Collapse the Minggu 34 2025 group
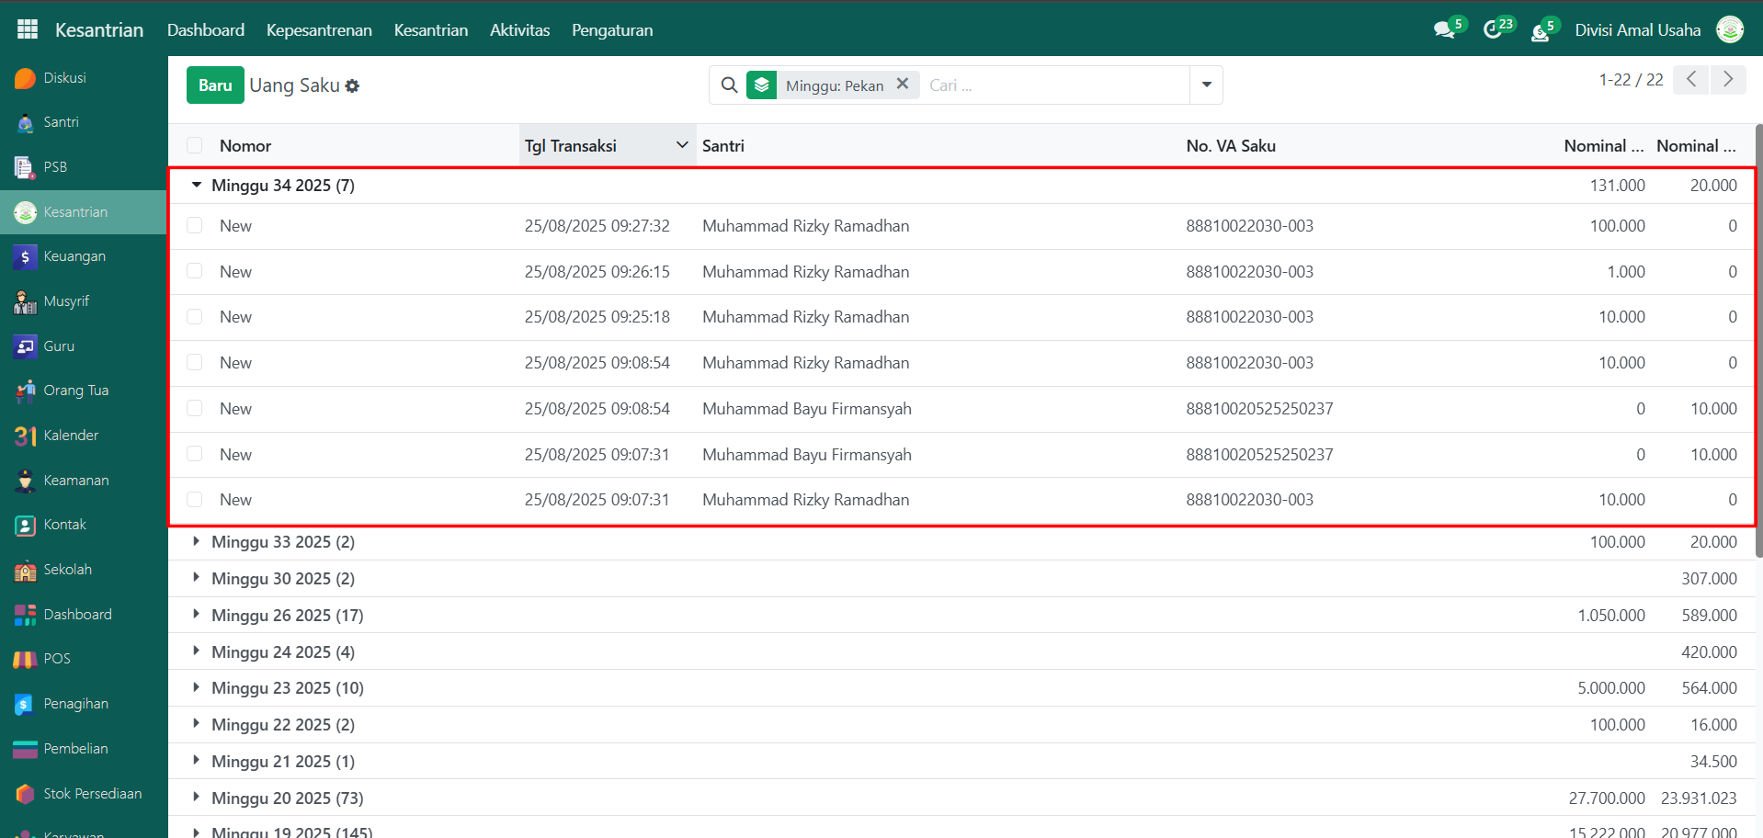This screenshot has height=838, width=1763. [197, 186]
